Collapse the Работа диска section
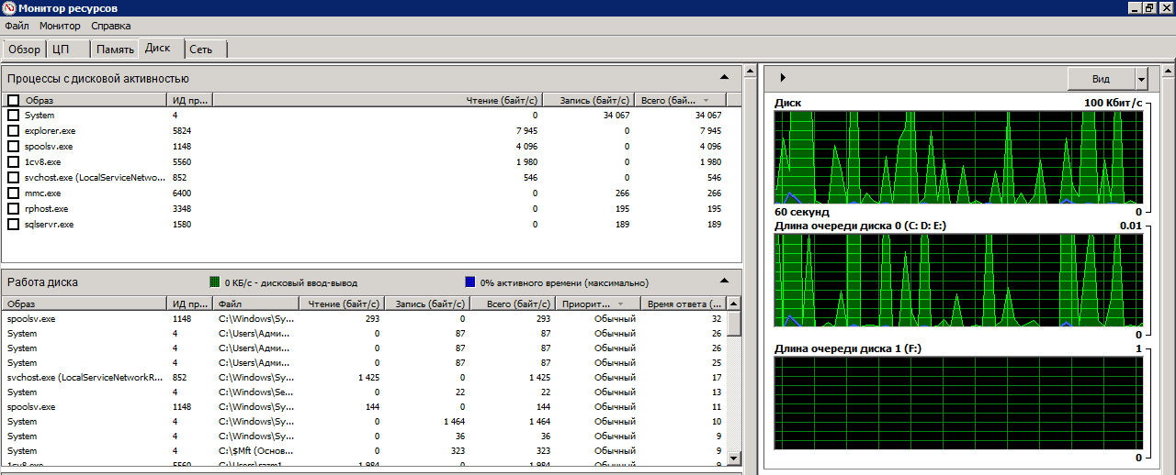Image resolution: width=1176 pixels, height=475 pixels. tap(724, 282)
